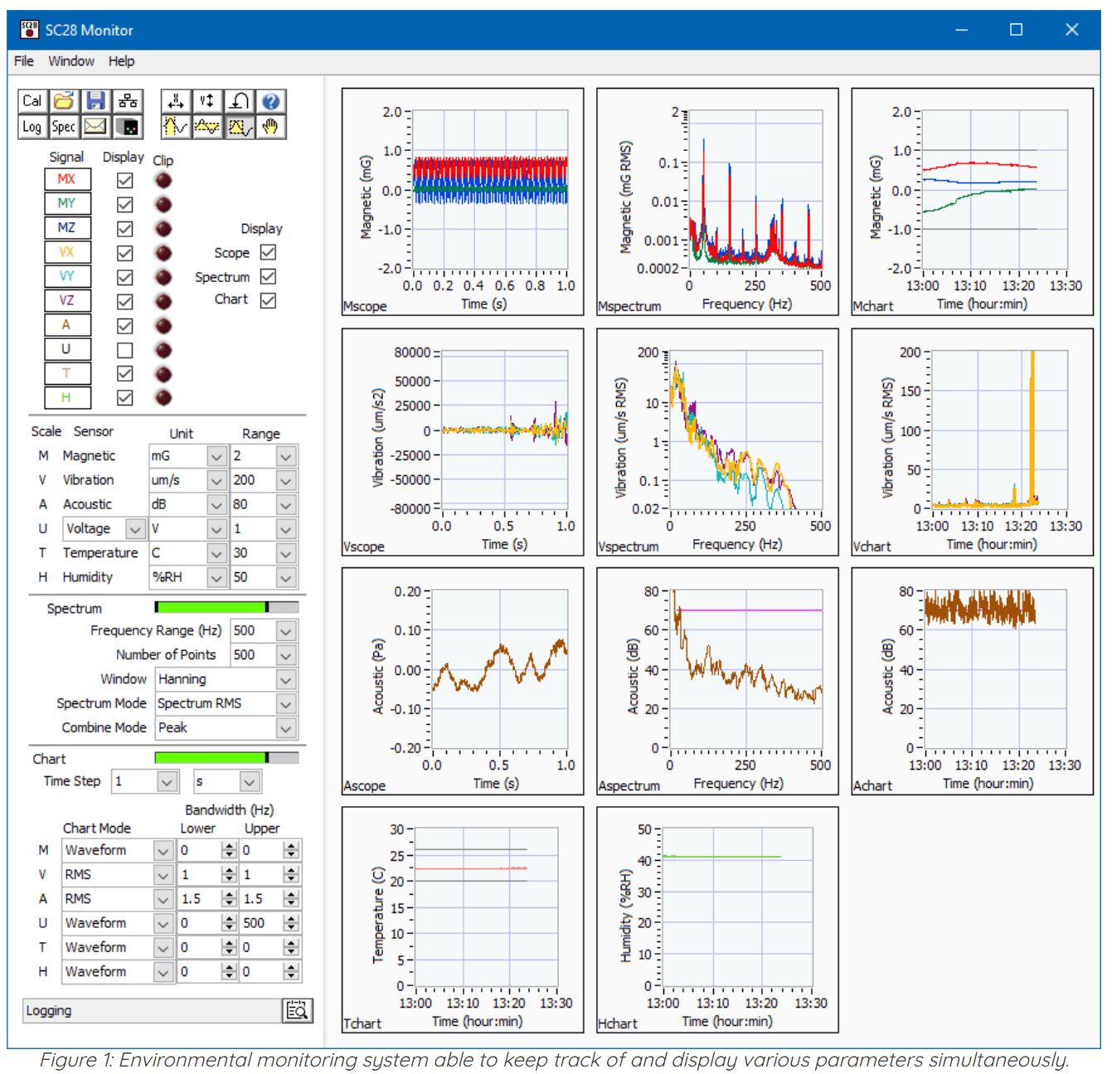Click the A Upper bandwidth 1.5 field
The height and width of the screenshot is (1074, 1112).
[261, 898]
